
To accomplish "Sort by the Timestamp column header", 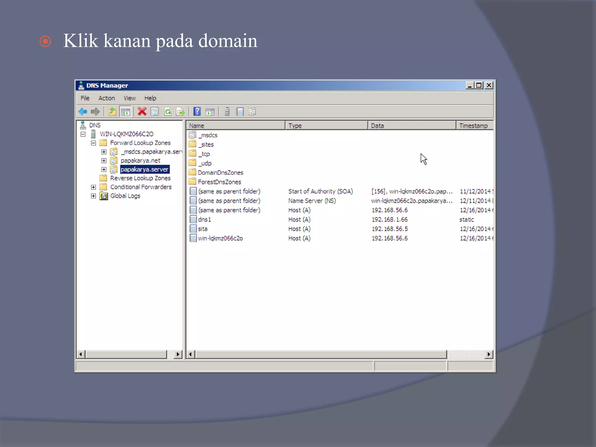I will [475, 125].
